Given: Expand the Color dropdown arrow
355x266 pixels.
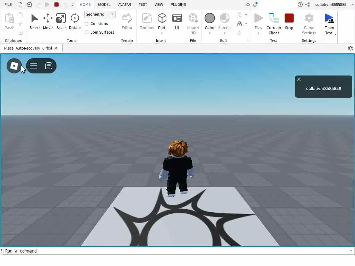Looking at the screenshot, I should 210,33.
